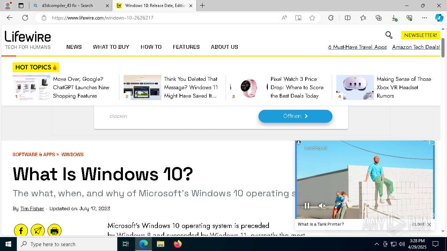This screenshot has height=251, width=447.
Task: Show hidden system tray icons
Action: click(x=376, y=244)
